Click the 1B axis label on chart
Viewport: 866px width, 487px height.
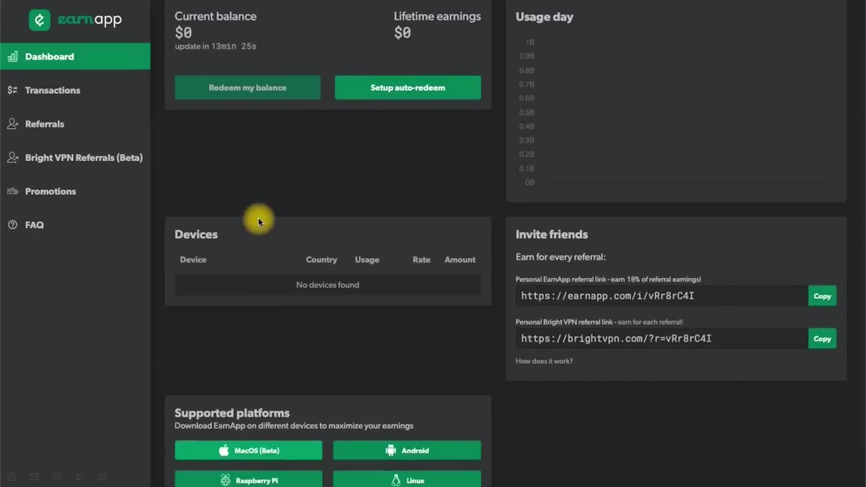(x=530, y=42)
